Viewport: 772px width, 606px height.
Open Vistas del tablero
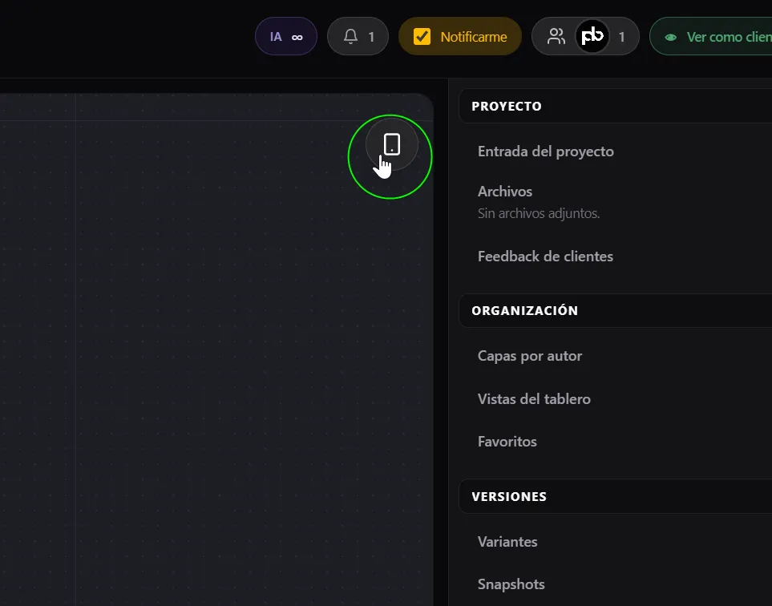(x=534, y=398)
